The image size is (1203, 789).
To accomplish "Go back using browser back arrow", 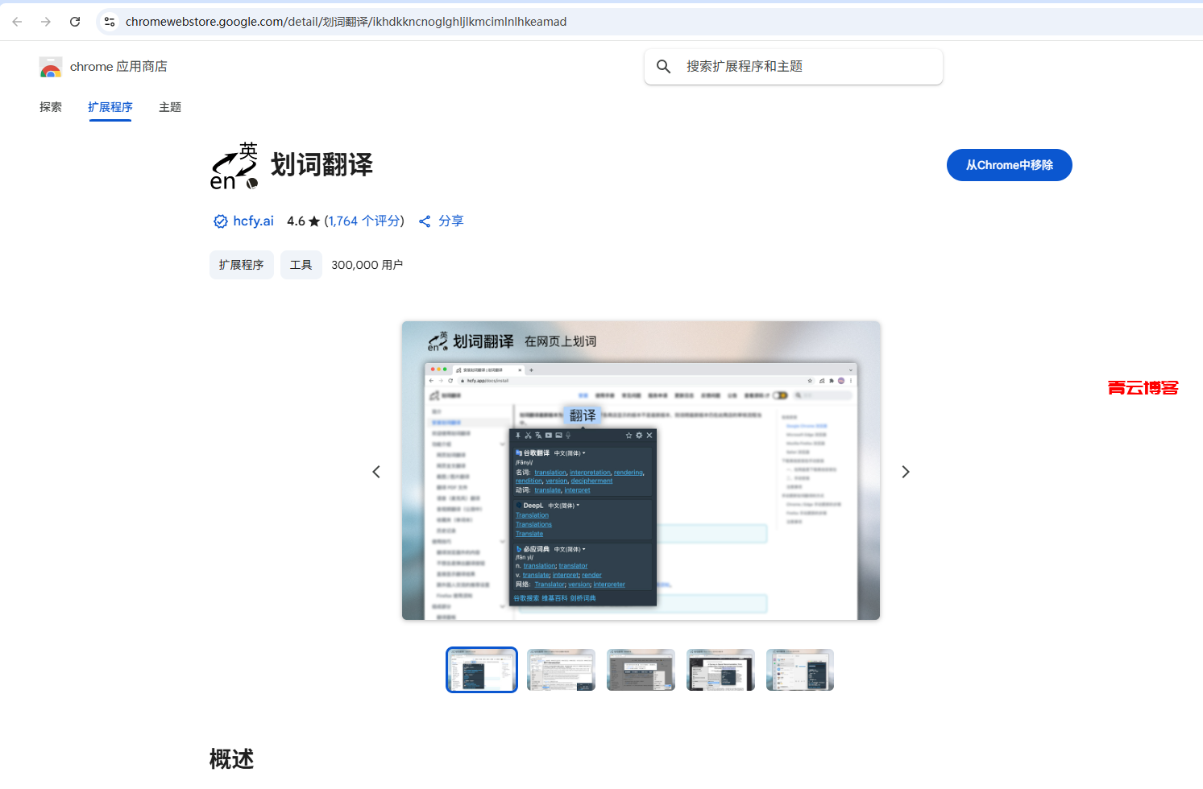I will [17, 22].
